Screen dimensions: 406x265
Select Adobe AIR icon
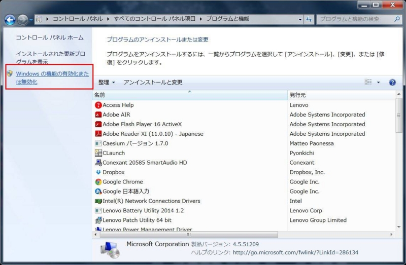[x=98, y=115]
